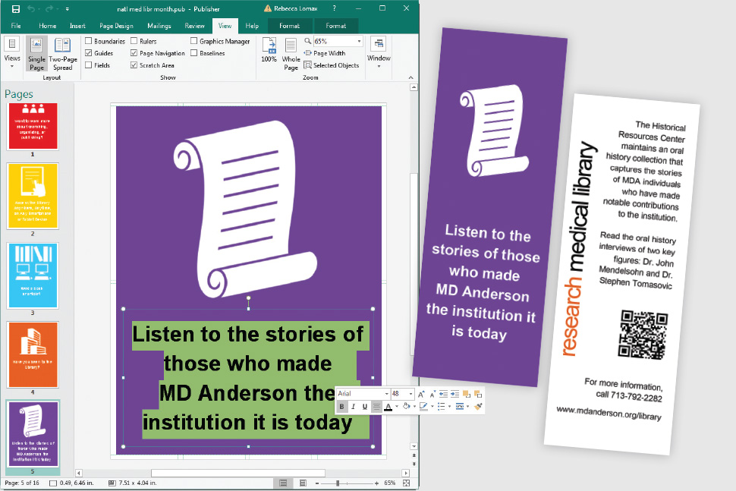Uncheck the Guides option
Screen dimensions: 736x491
click(90, 52)
